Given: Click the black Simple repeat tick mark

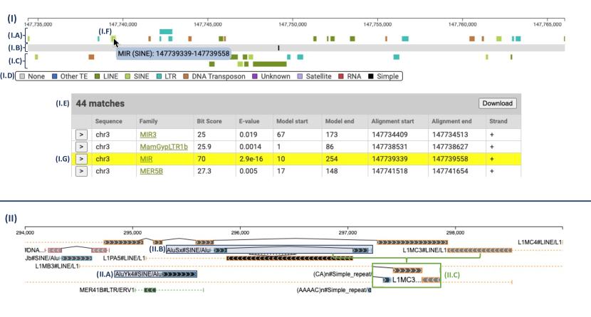Looking at the screenshot, I should [278, 48].
